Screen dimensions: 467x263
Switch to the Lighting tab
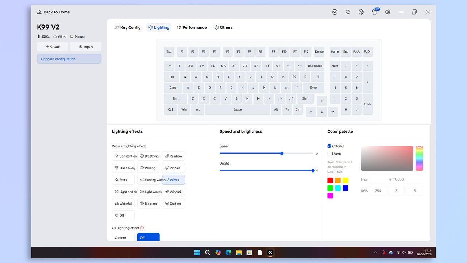coord(159,27)
